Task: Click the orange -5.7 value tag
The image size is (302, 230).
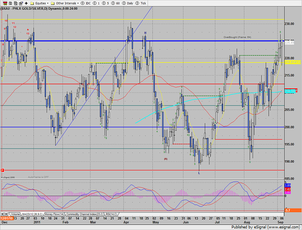Action: (293, 210)
